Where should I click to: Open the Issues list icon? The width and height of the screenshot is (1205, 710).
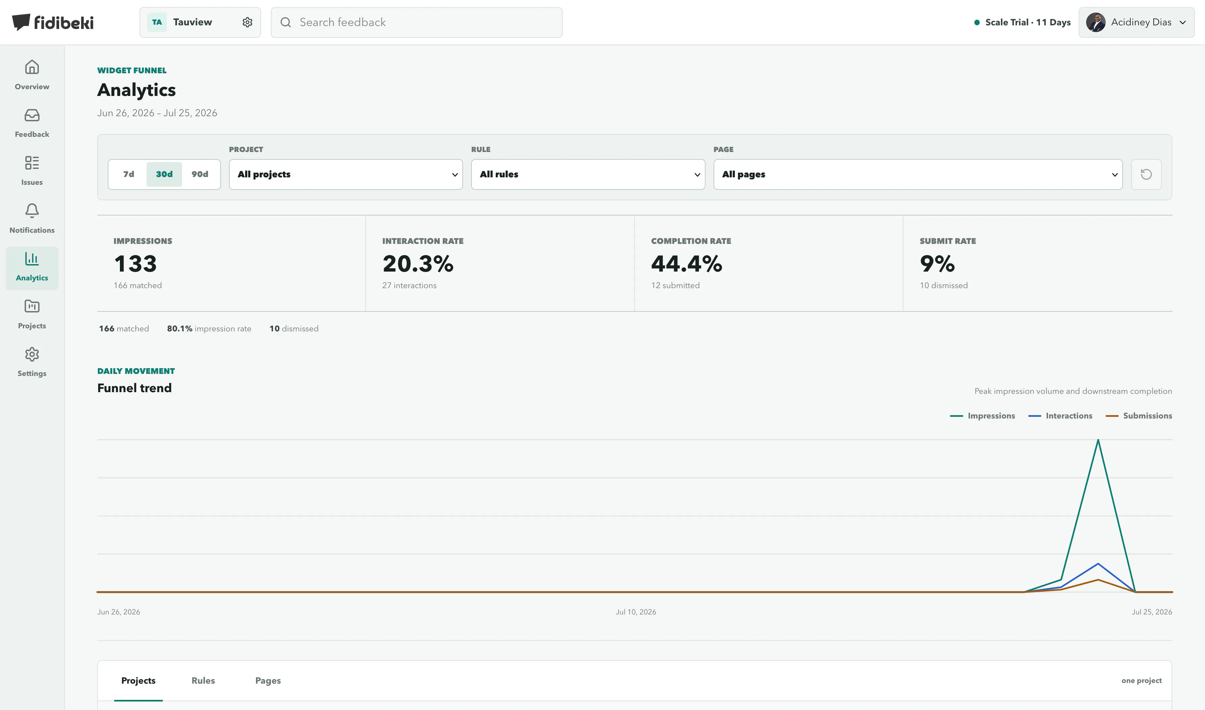(x=32, y=163)
